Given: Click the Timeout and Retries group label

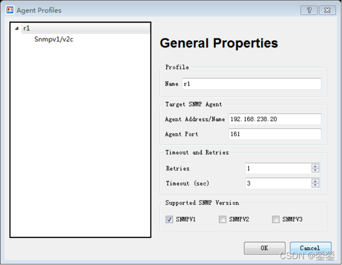Looking at the screenshot, I should point(197,152).
